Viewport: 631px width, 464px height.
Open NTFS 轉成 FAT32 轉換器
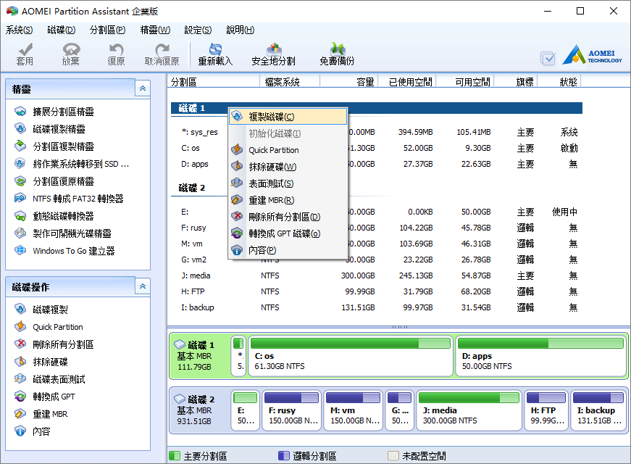click(x=69, y=199)
